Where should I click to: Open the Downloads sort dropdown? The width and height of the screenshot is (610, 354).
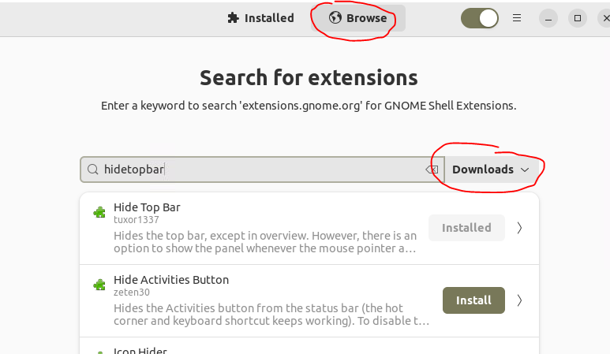tap(492, 170)
